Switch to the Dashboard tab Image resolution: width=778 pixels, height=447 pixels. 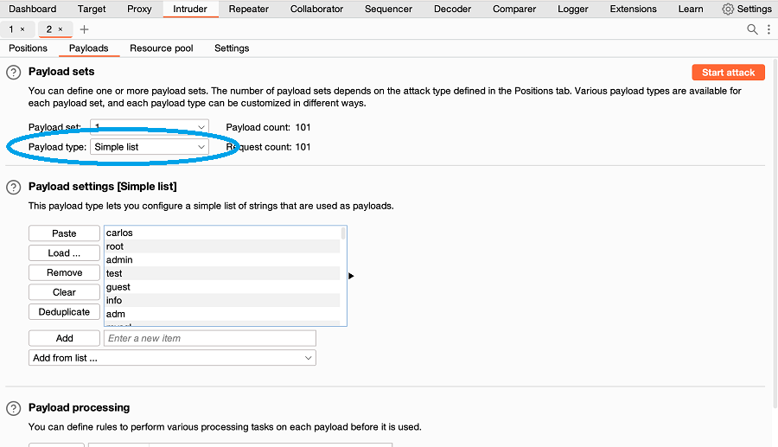33,9
